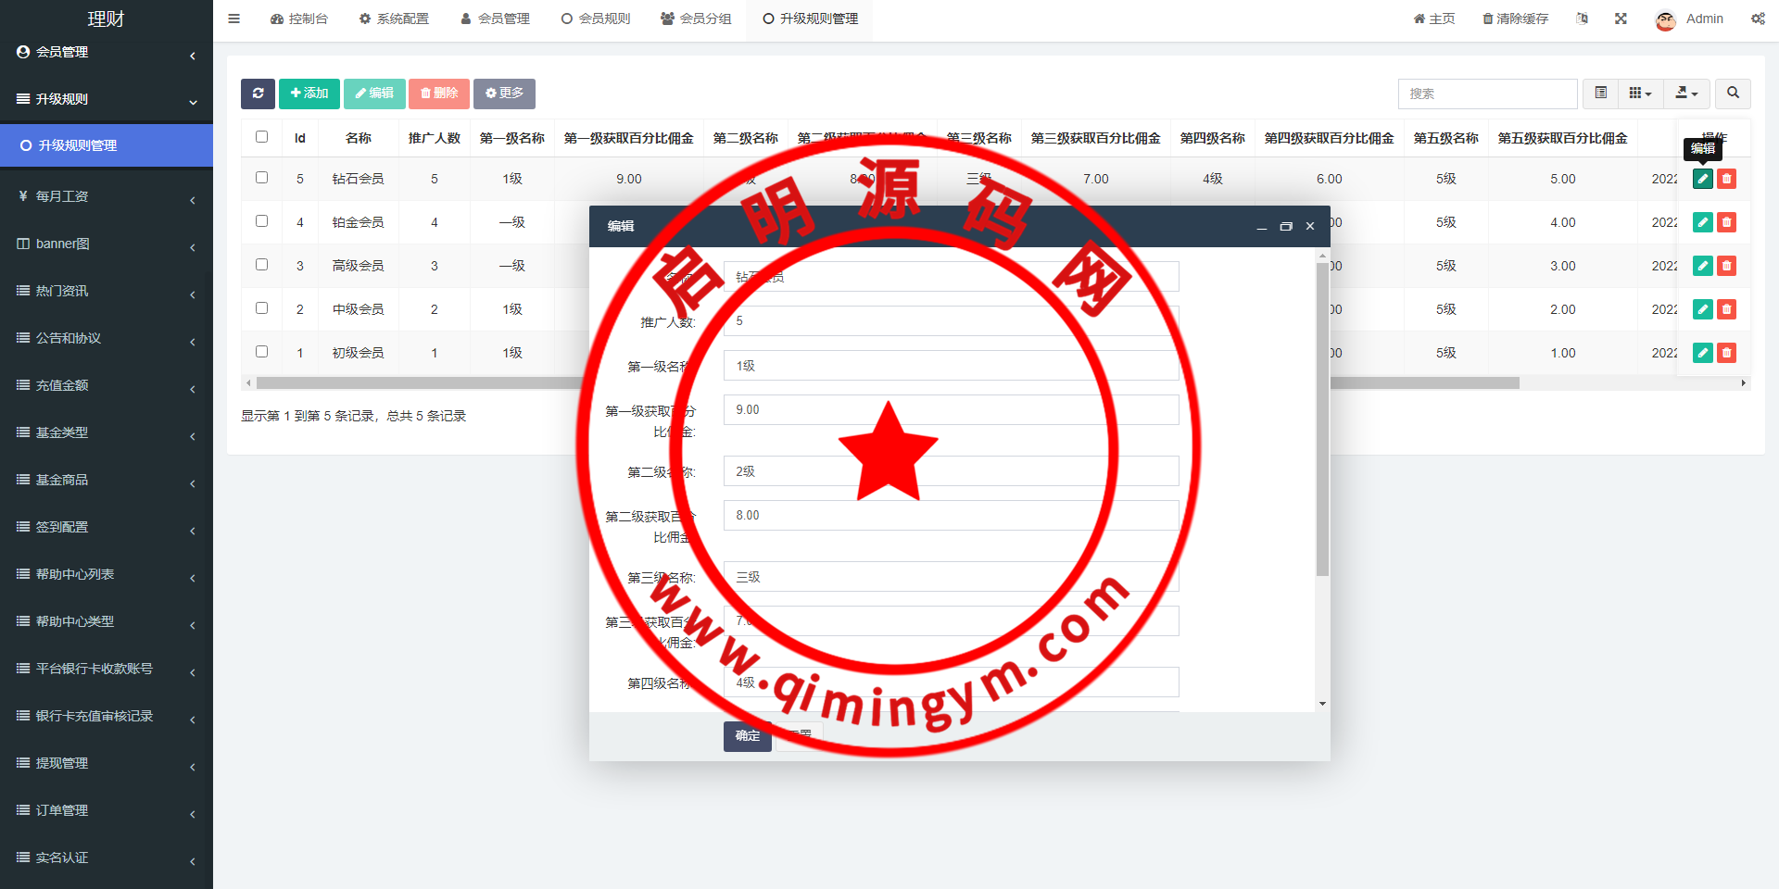The image size is (1779, 889).
Task: Tick the checkbox for 高级会员 row
Action: click(x=262, y=265)
